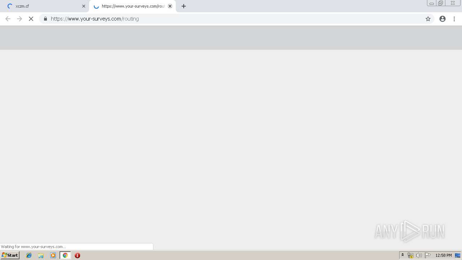Go back to previous page

(x=8, y=19)
